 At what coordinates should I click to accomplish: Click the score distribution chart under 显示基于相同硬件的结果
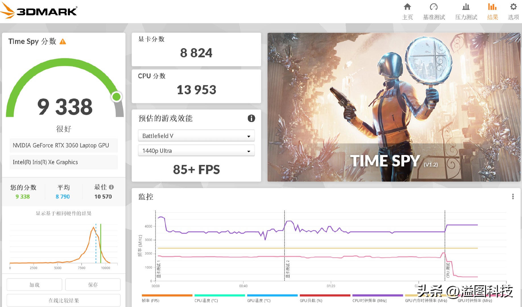tap(63, 244)
